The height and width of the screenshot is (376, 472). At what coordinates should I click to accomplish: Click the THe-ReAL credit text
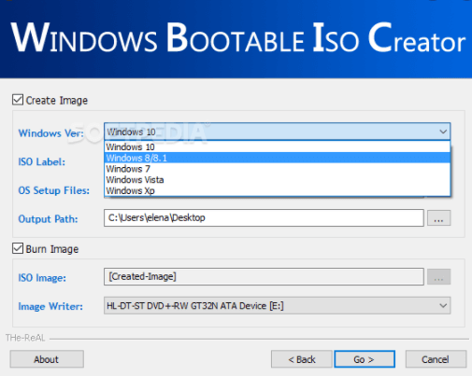(x=25, y=338)
